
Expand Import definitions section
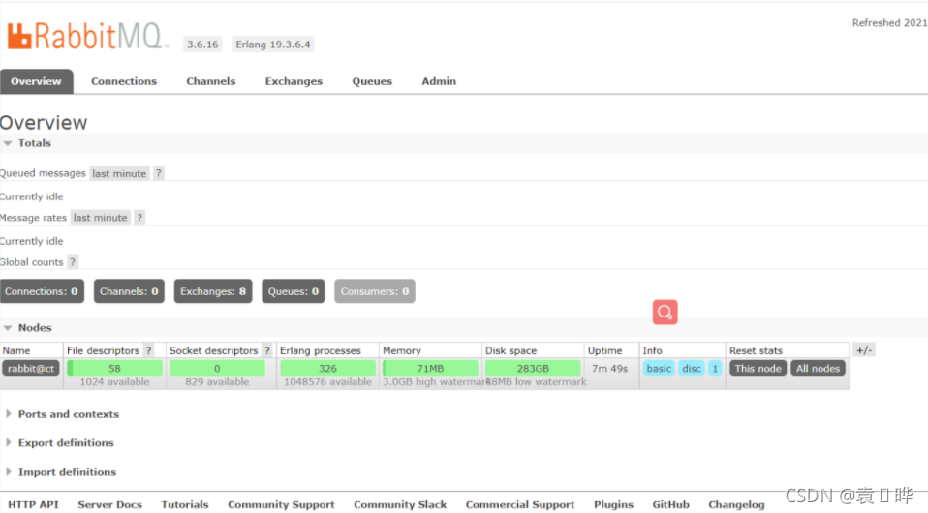(x=61, y=471)
